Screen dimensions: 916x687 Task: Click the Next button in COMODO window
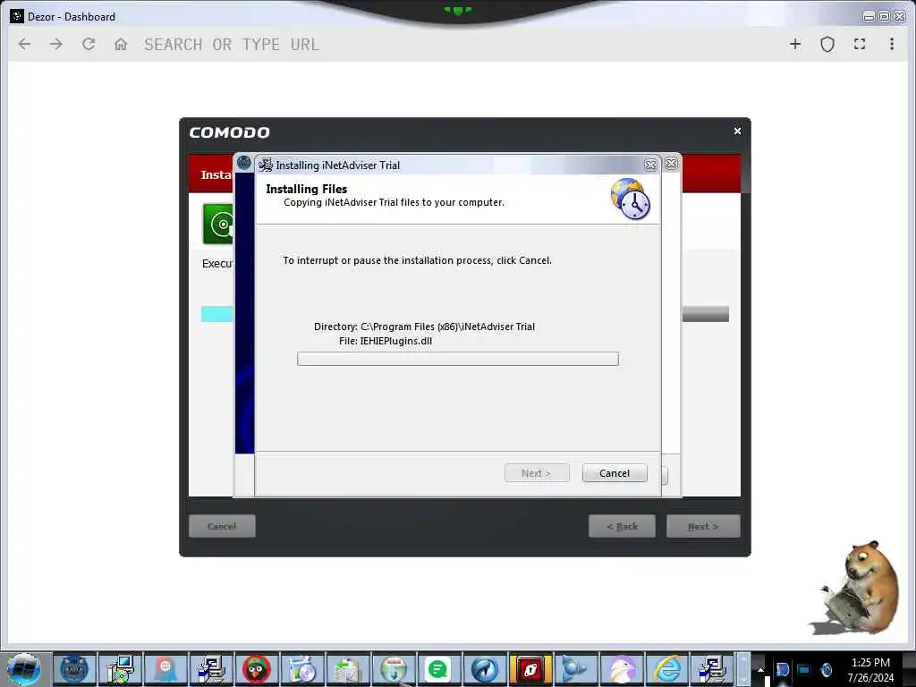tap(703, 526)
